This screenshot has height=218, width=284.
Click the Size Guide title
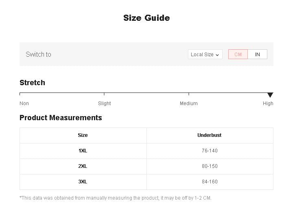[146, 18]
